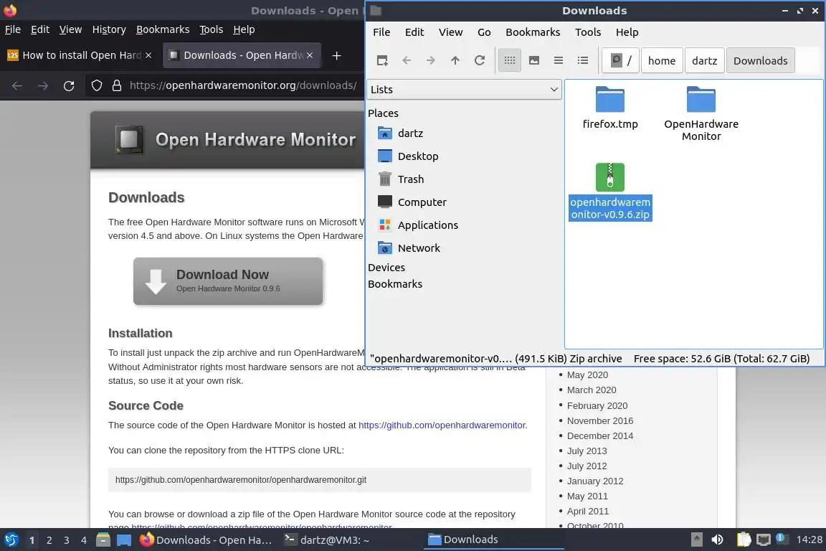Viewport: 826px width, 551px height.
Task: Open the file manager Tools menu
Action: (588, 32)
